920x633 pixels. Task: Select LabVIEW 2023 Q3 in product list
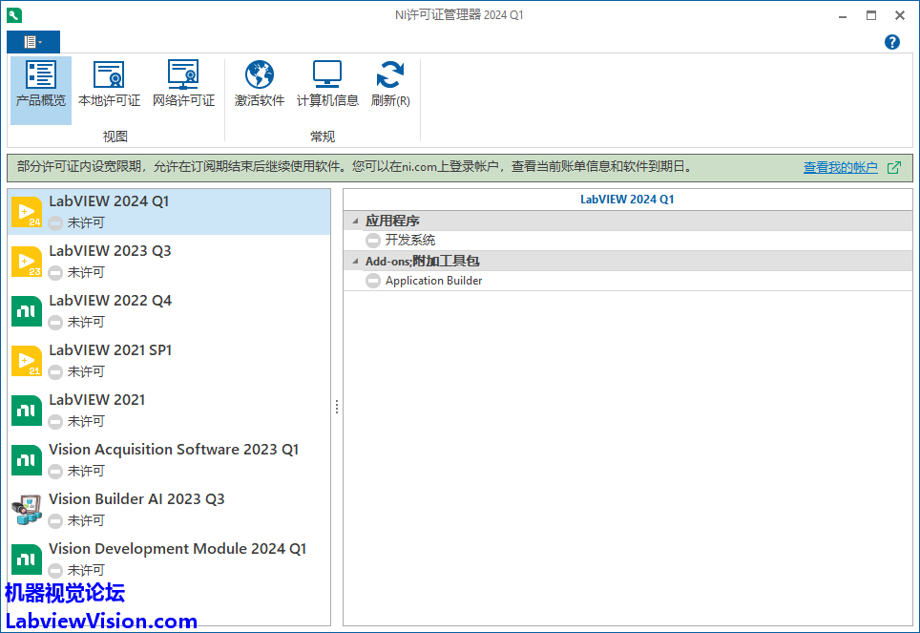[x=169, y=262]
